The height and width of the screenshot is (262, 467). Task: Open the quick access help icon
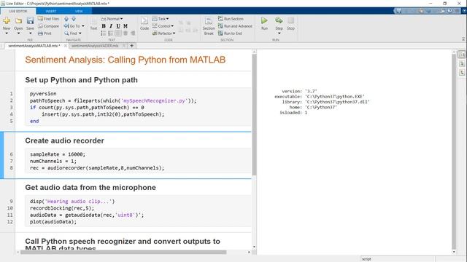pos(449,11)
